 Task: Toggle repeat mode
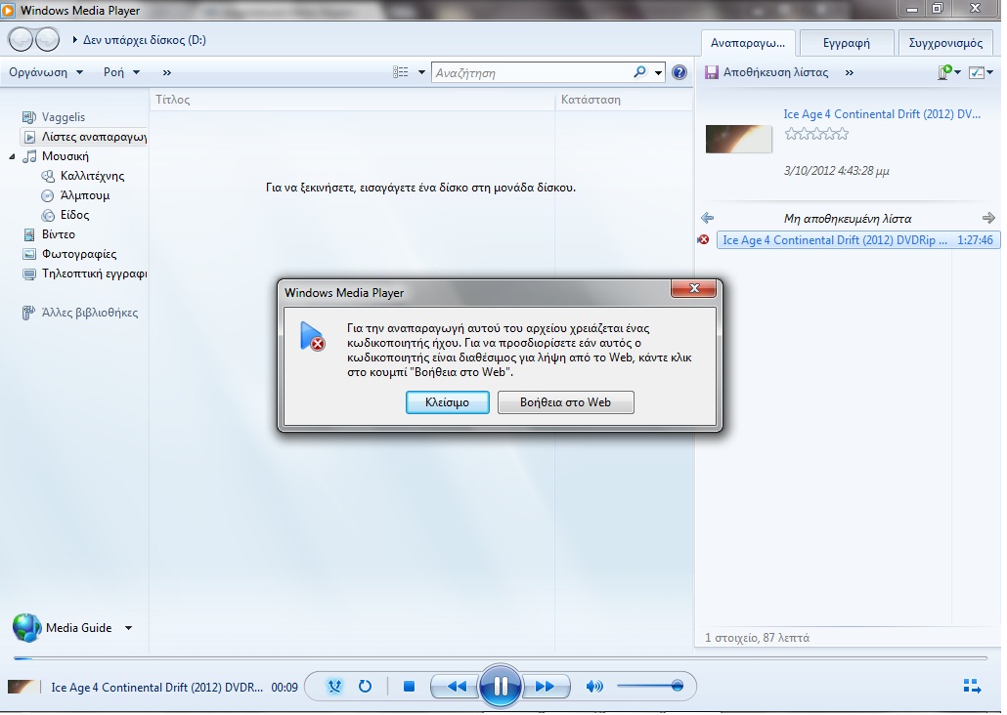(365, 686)
